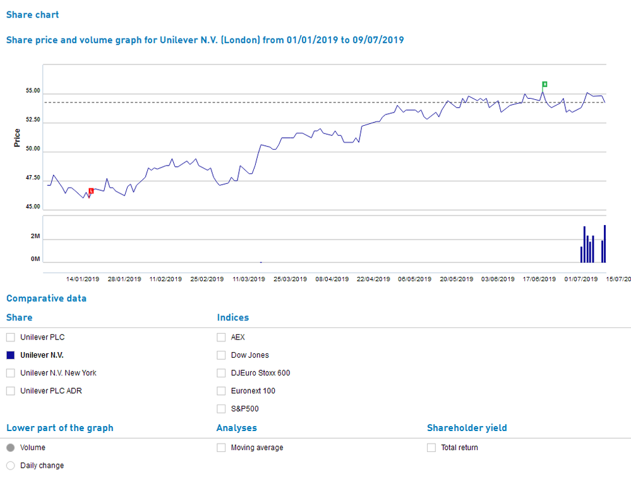Check the Euronext 100 index box
Screen dimensions: 631x481
pyautogui.click(x=221, y=391)
